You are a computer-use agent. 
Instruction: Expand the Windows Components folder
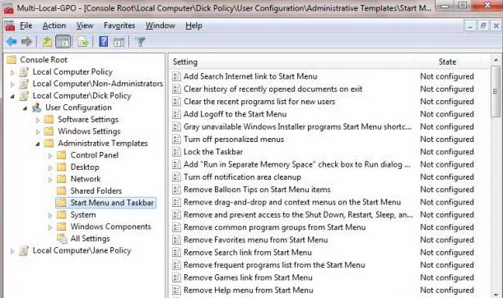coord(50,227)
